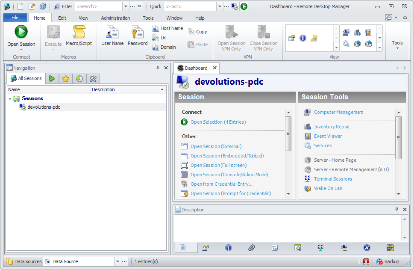Click the Event Viewer notebook icon in View gallery

[368, 33]
